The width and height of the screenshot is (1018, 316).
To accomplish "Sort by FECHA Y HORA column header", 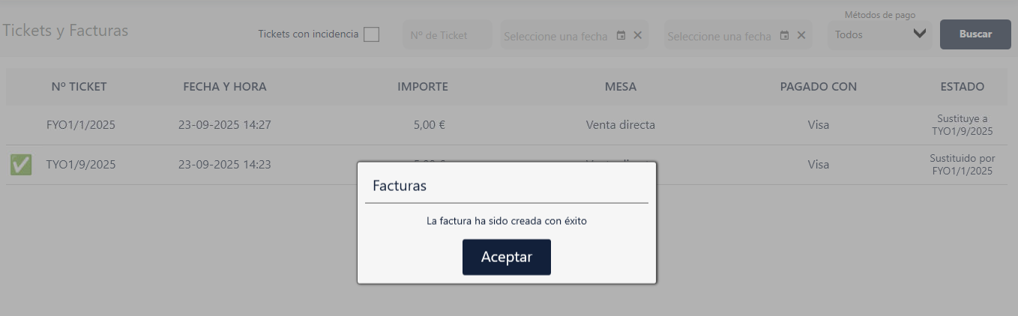I will [225, 87].
